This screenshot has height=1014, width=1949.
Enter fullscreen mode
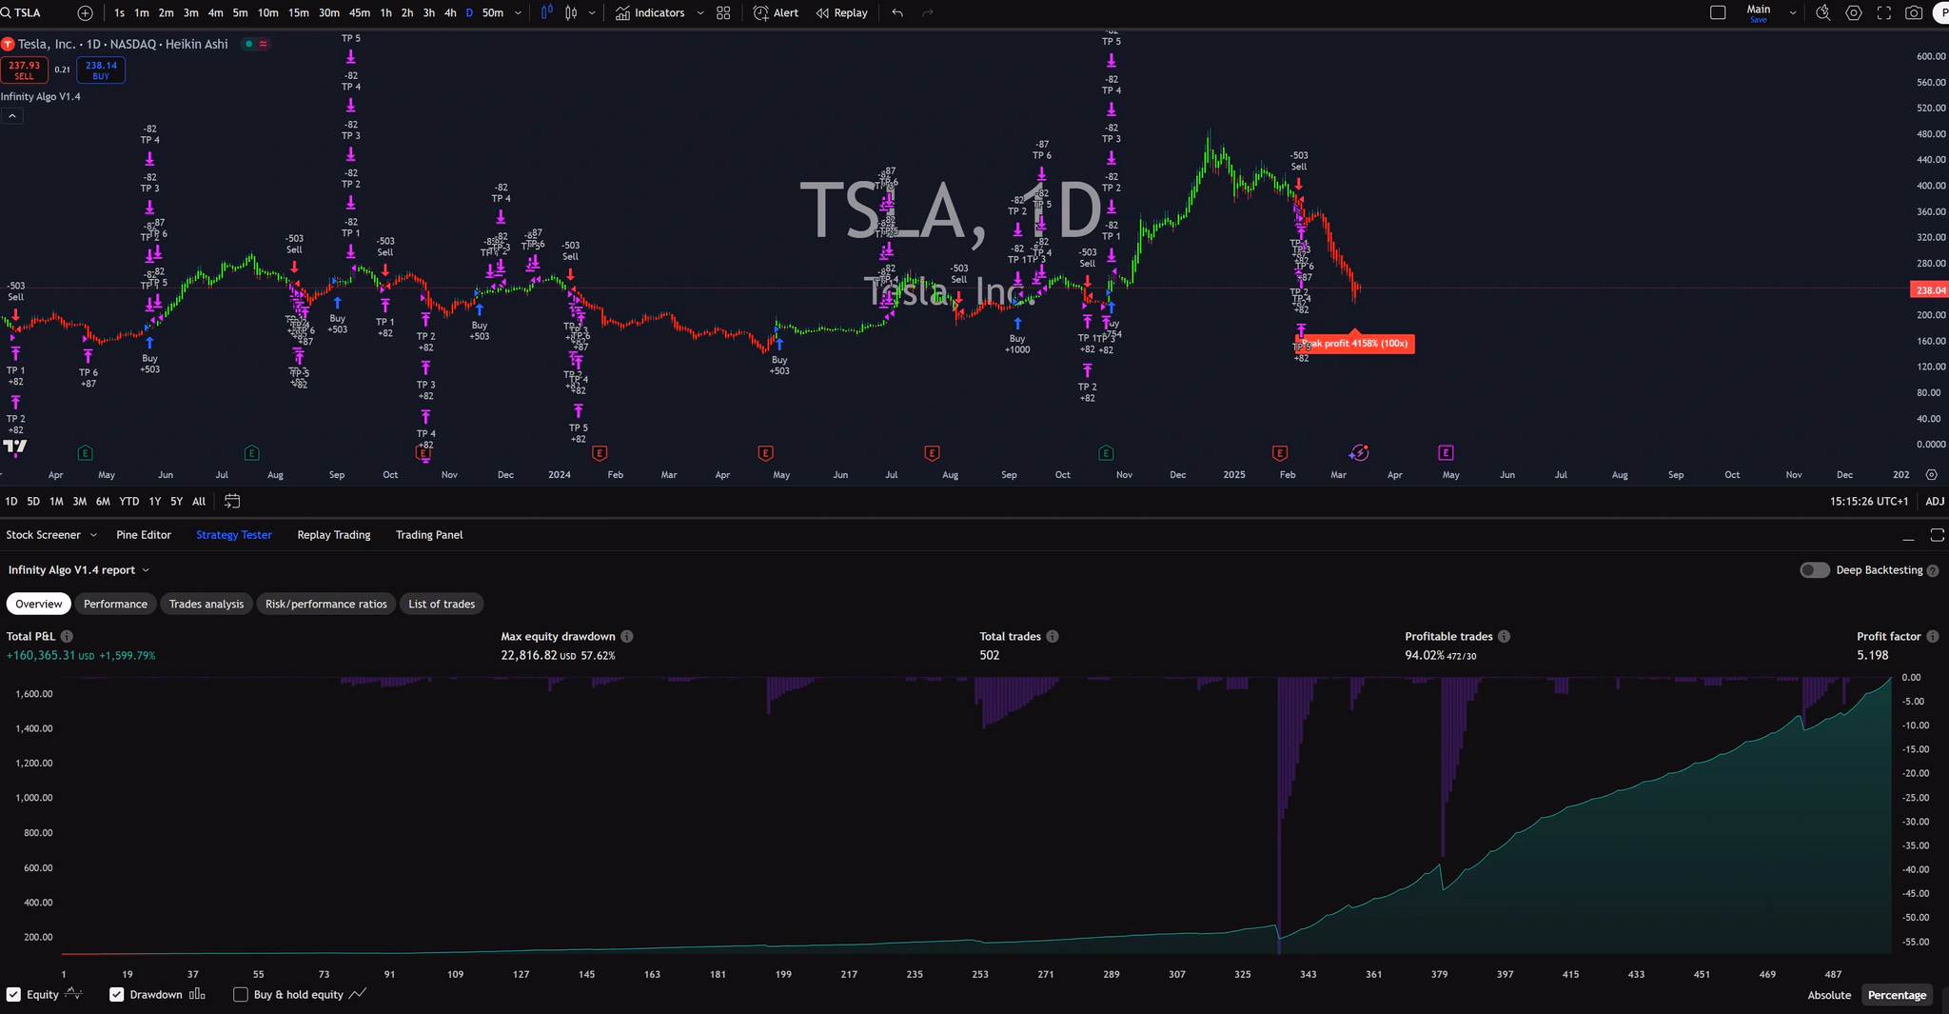(1885, 12)
